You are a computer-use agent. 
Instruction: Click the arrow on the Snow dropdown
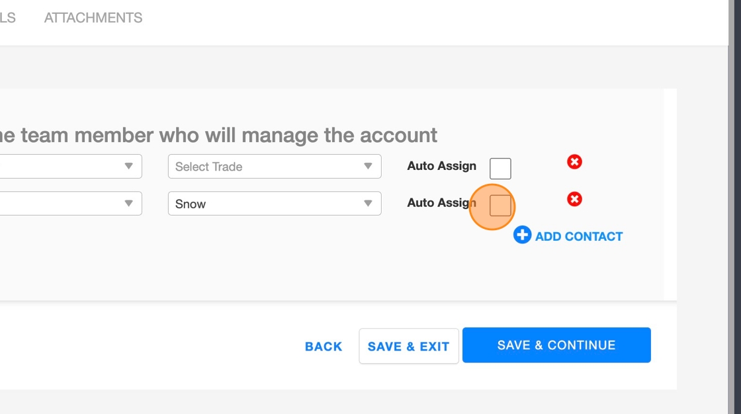[x=368, y=204]
